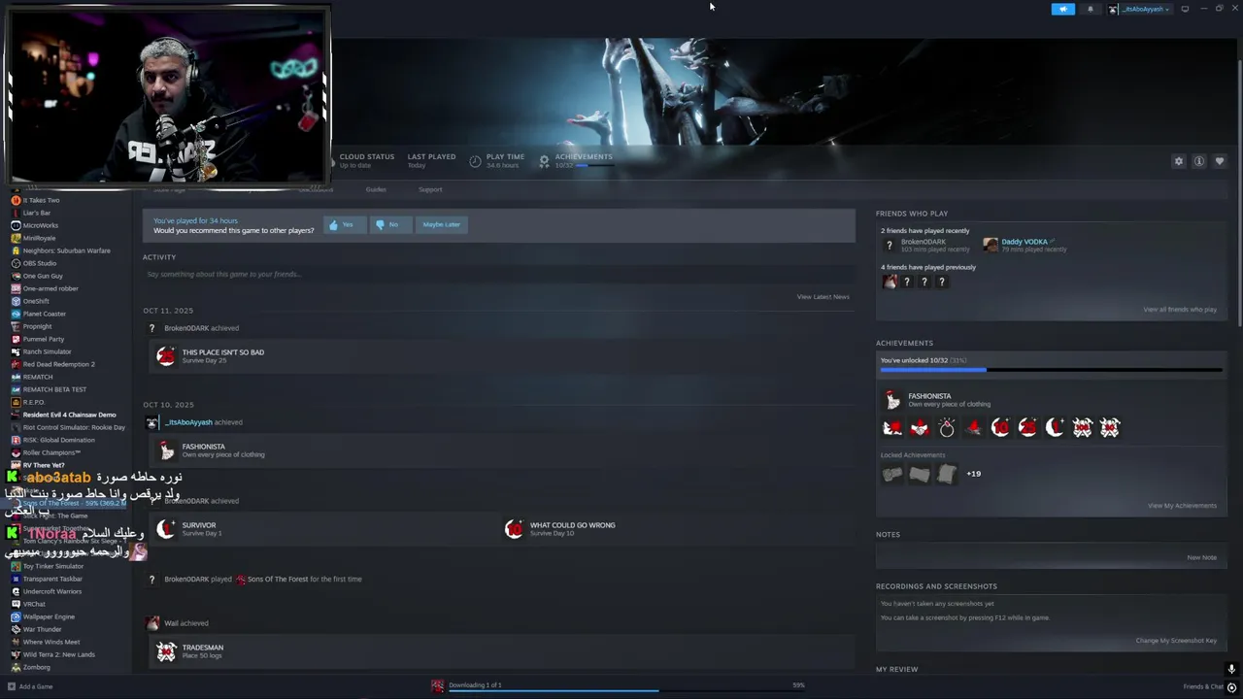Open Daddy VODKA friend profile
Viewport: 1243px width, 699px height.
click(x=1025, y=242)
